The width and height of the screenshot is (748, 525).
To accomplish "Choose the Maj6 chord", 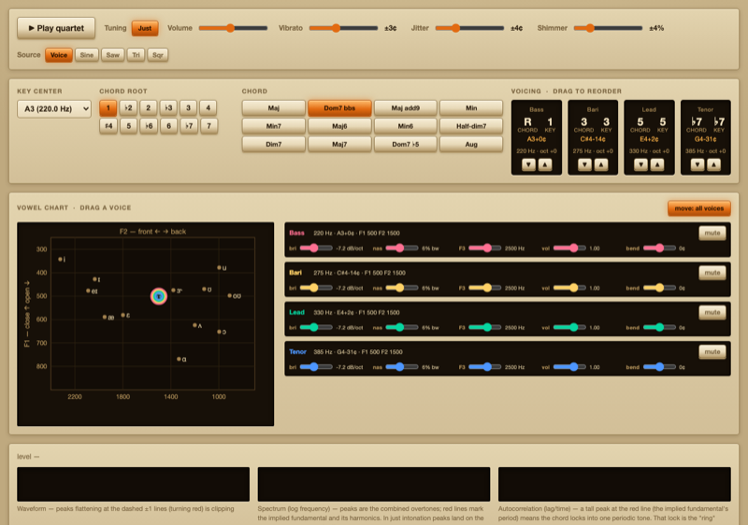I will [339, 126].
